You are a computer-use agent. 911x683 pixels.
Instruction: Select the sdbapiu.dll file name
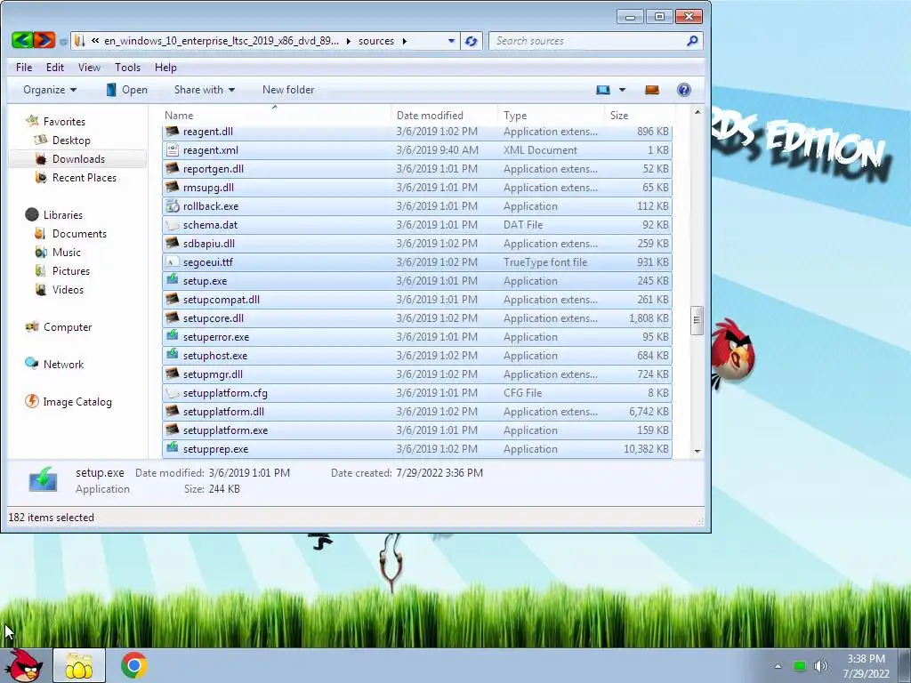208,244
